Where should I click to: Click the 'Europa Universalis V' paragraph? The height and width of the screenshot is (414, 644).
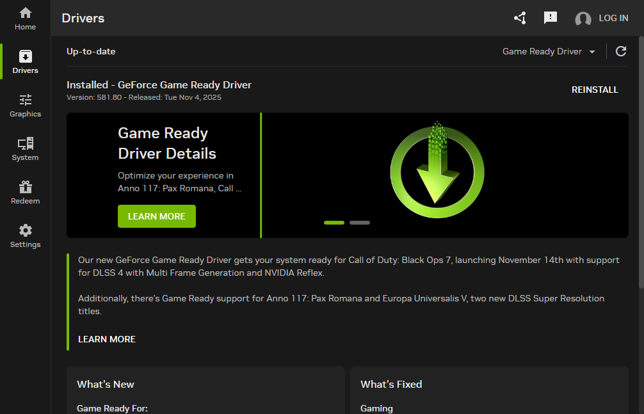341,305
